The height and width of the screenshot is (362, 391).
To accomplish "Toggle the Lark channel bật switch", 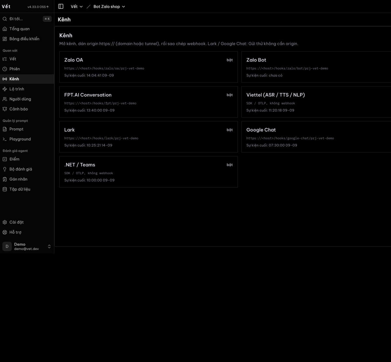I will [x=230, y=130].
